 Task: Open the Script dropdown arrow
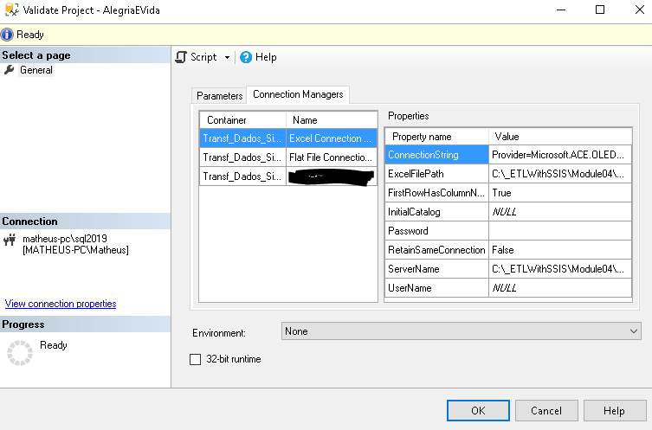click(x=227, y=57)
